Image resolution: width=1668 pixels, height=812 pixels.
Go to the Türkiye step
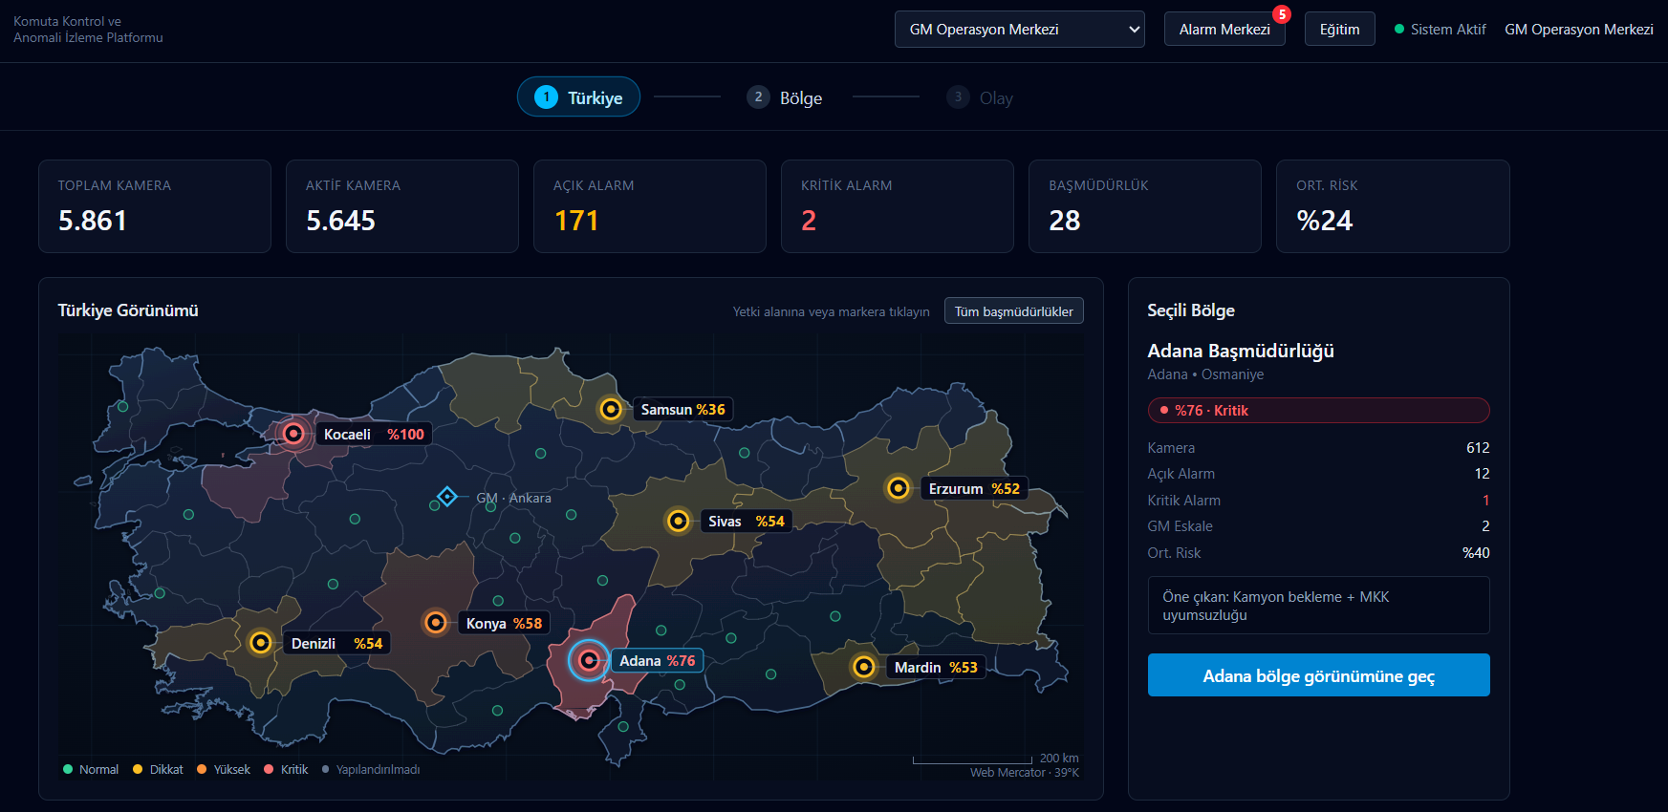(x=578, y=96)
